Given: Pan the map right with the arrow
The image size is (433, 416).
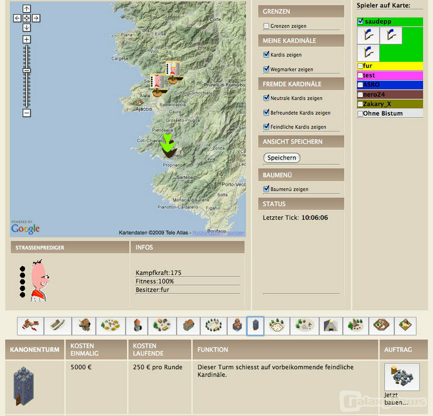Looking at the screenshot, I should [36, 18].
